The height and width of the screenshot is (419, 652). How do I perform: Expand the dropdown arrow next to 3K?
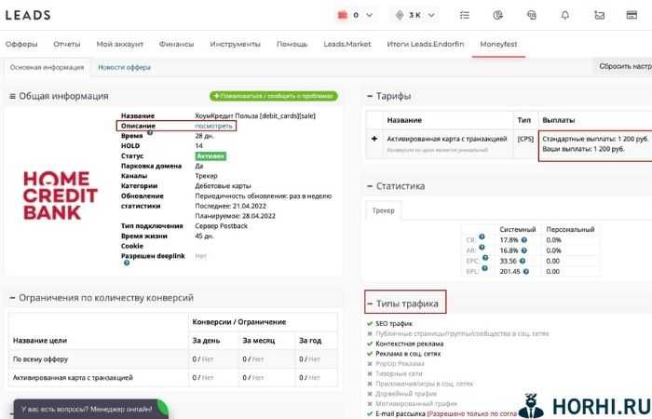coord(431,15)
